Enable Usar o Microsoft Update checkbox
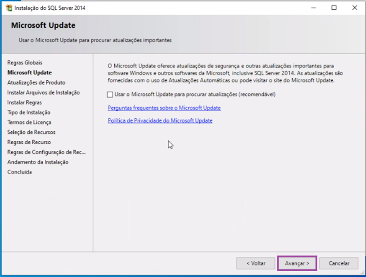 (110, 94)
